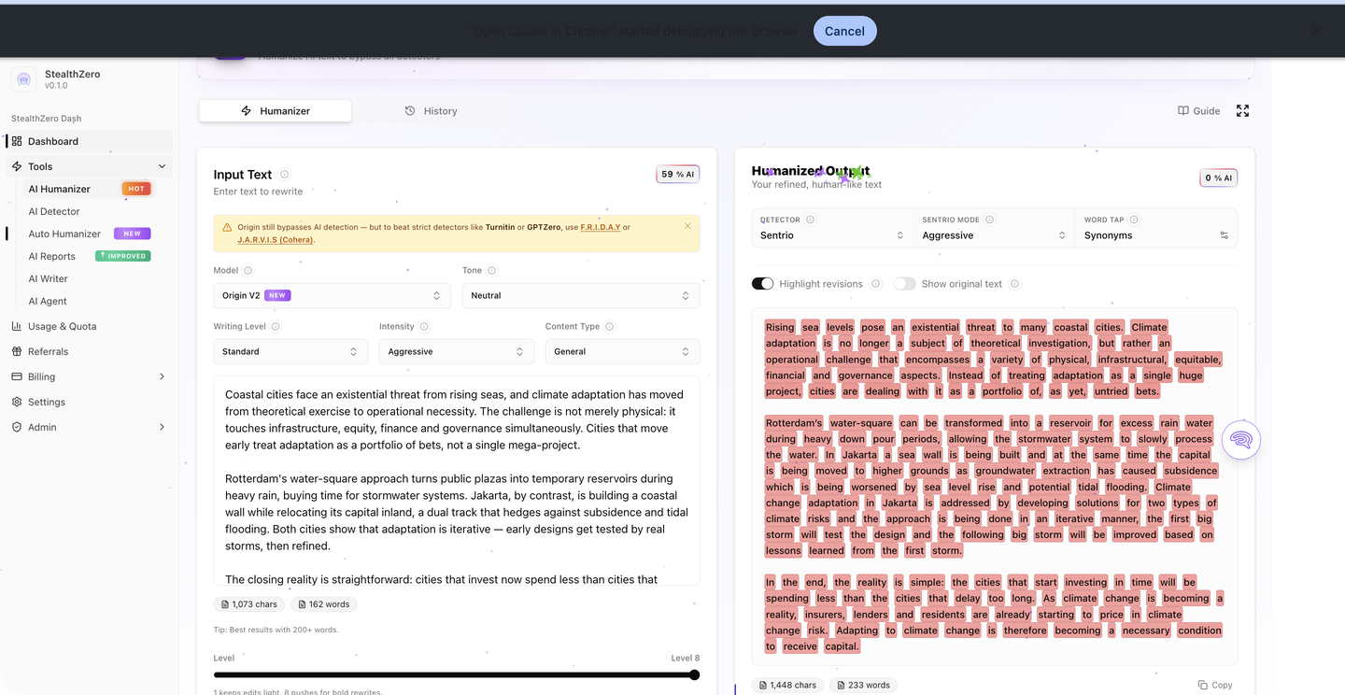
Task: Expand the Admin submenu
Action: tap(162, 427)
